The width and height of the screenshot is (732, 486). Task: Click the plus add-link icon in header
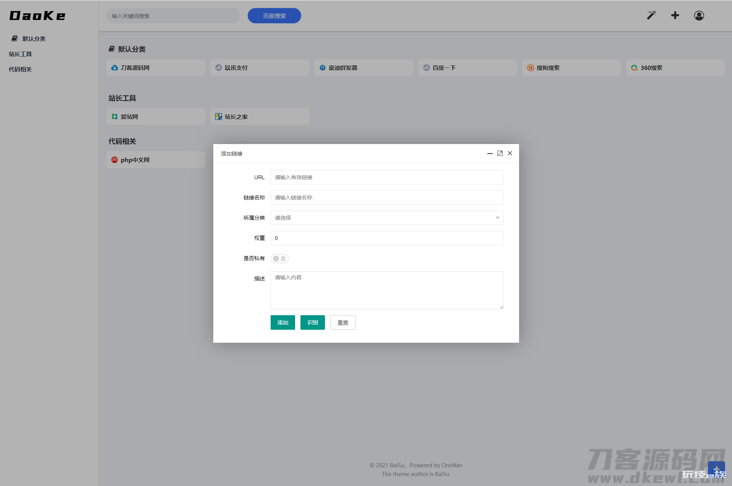pyautogui.click(x=675, y=15)
